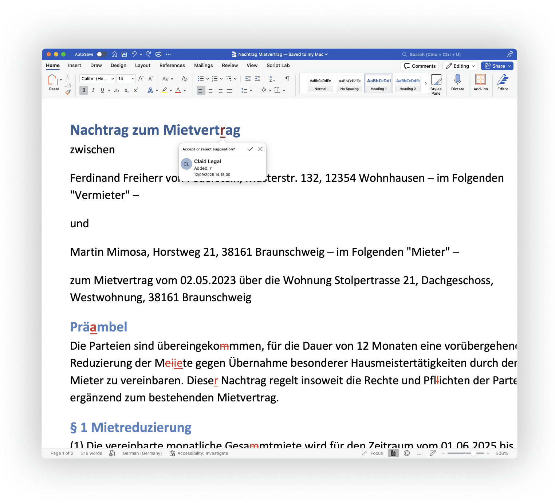Viewport: 555px width, 503px height.
Task: Select the sort A-Z tool
Action: pyautogui.click(x=272, y=79)
